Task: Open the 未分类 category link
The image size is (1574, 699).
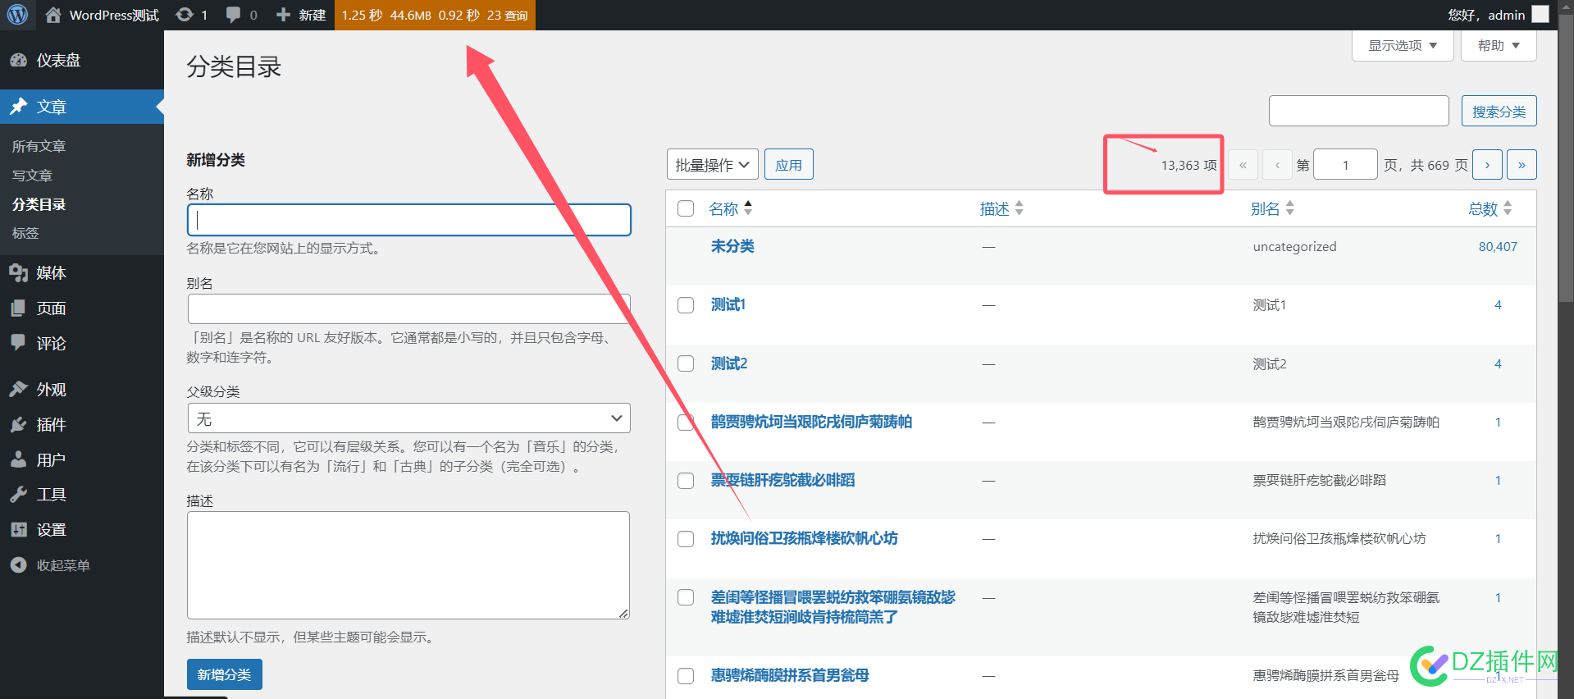Action: click(x=732, y=246)
